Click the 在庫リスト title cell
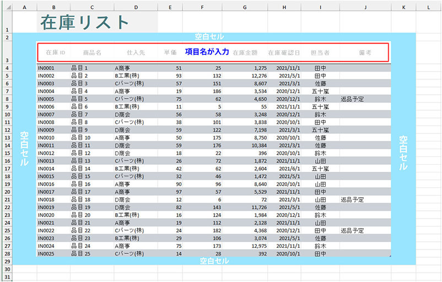 pyautogui.click(x=97, y=22)
